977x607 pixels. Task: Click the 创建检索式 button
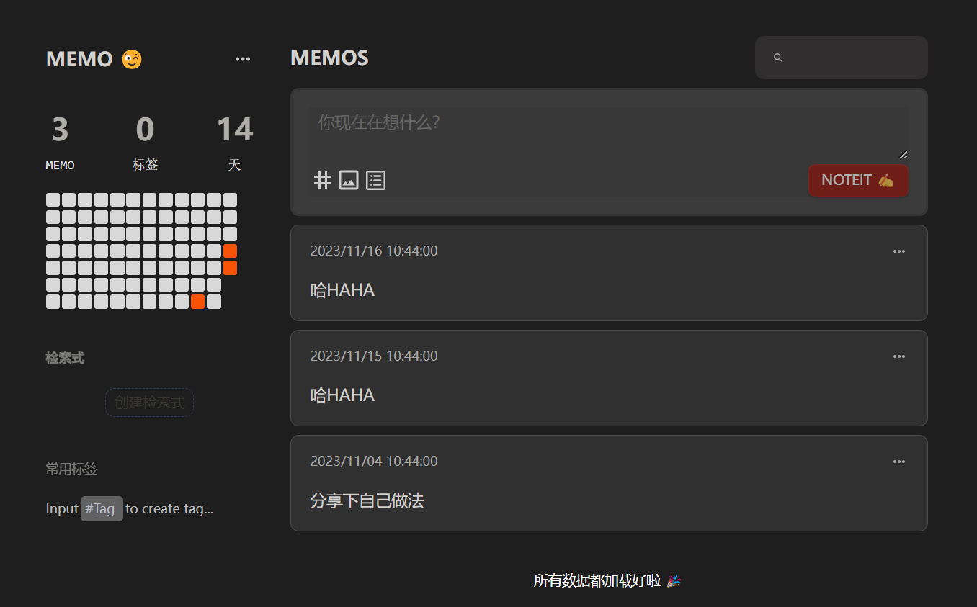click(x=149, y=403)
